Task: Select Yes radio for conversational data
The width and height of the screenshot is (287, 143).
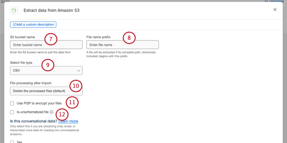Action: (x=12, y=142)
